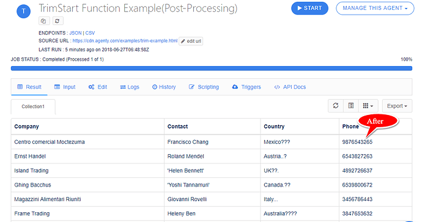
Task: Open the Edit tab
Action: [98, 87]
